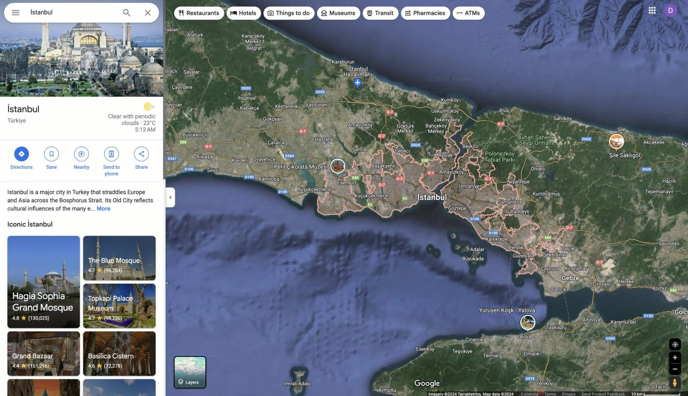Show Transit options on map
This screenshot has width=688, height=396.
(x=380, y=13)
